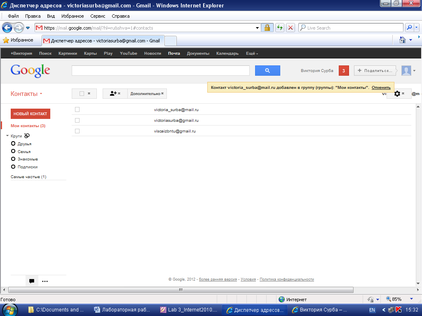The image size is (422, 316).
Task: Open the Правка menu
Action: click(x=33, y=16)
